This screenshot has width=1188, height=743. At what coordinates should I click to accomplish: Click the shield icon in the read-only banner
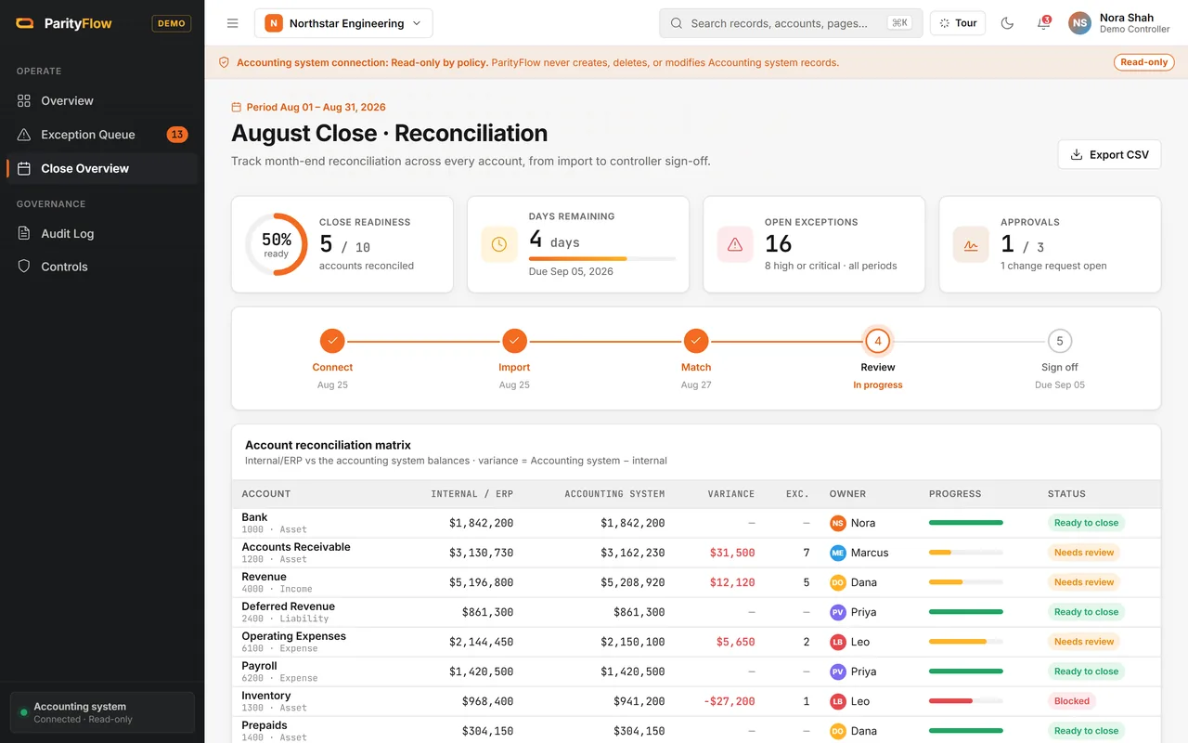[224, 62]
